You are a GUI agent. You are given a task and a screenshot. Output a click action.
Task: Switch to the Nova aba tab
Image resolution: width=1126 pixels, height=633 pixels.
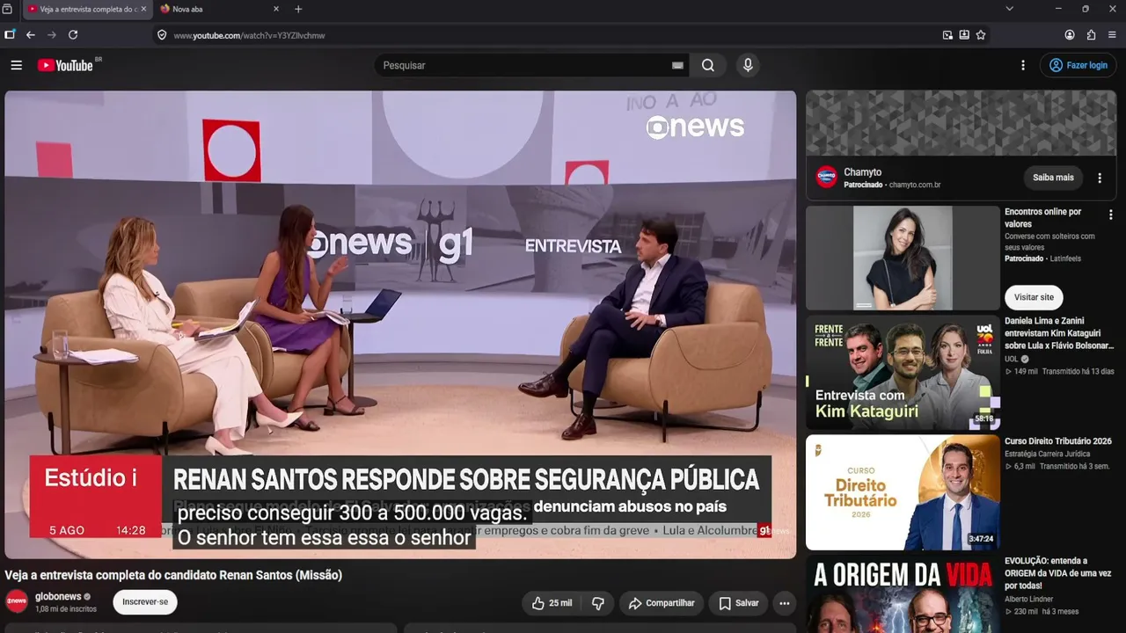pyautogui.click(x=220, y=9)
